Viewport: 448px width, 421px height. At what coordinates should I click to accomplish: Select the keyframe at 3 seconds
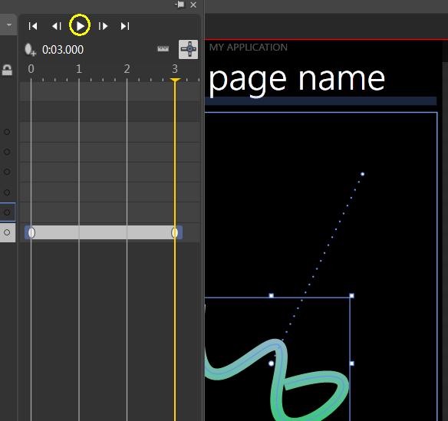coord(175,233)
